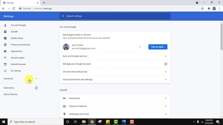Viewport: 223px width, 125px height.
Task: Open Windows Start menu
Action: click(3, 122)
